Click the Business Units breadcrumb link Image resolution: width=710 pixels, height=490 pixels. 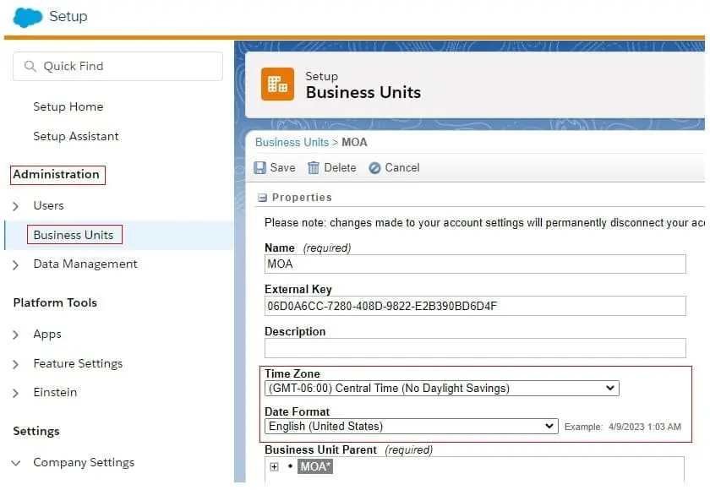tap(292, 143)
